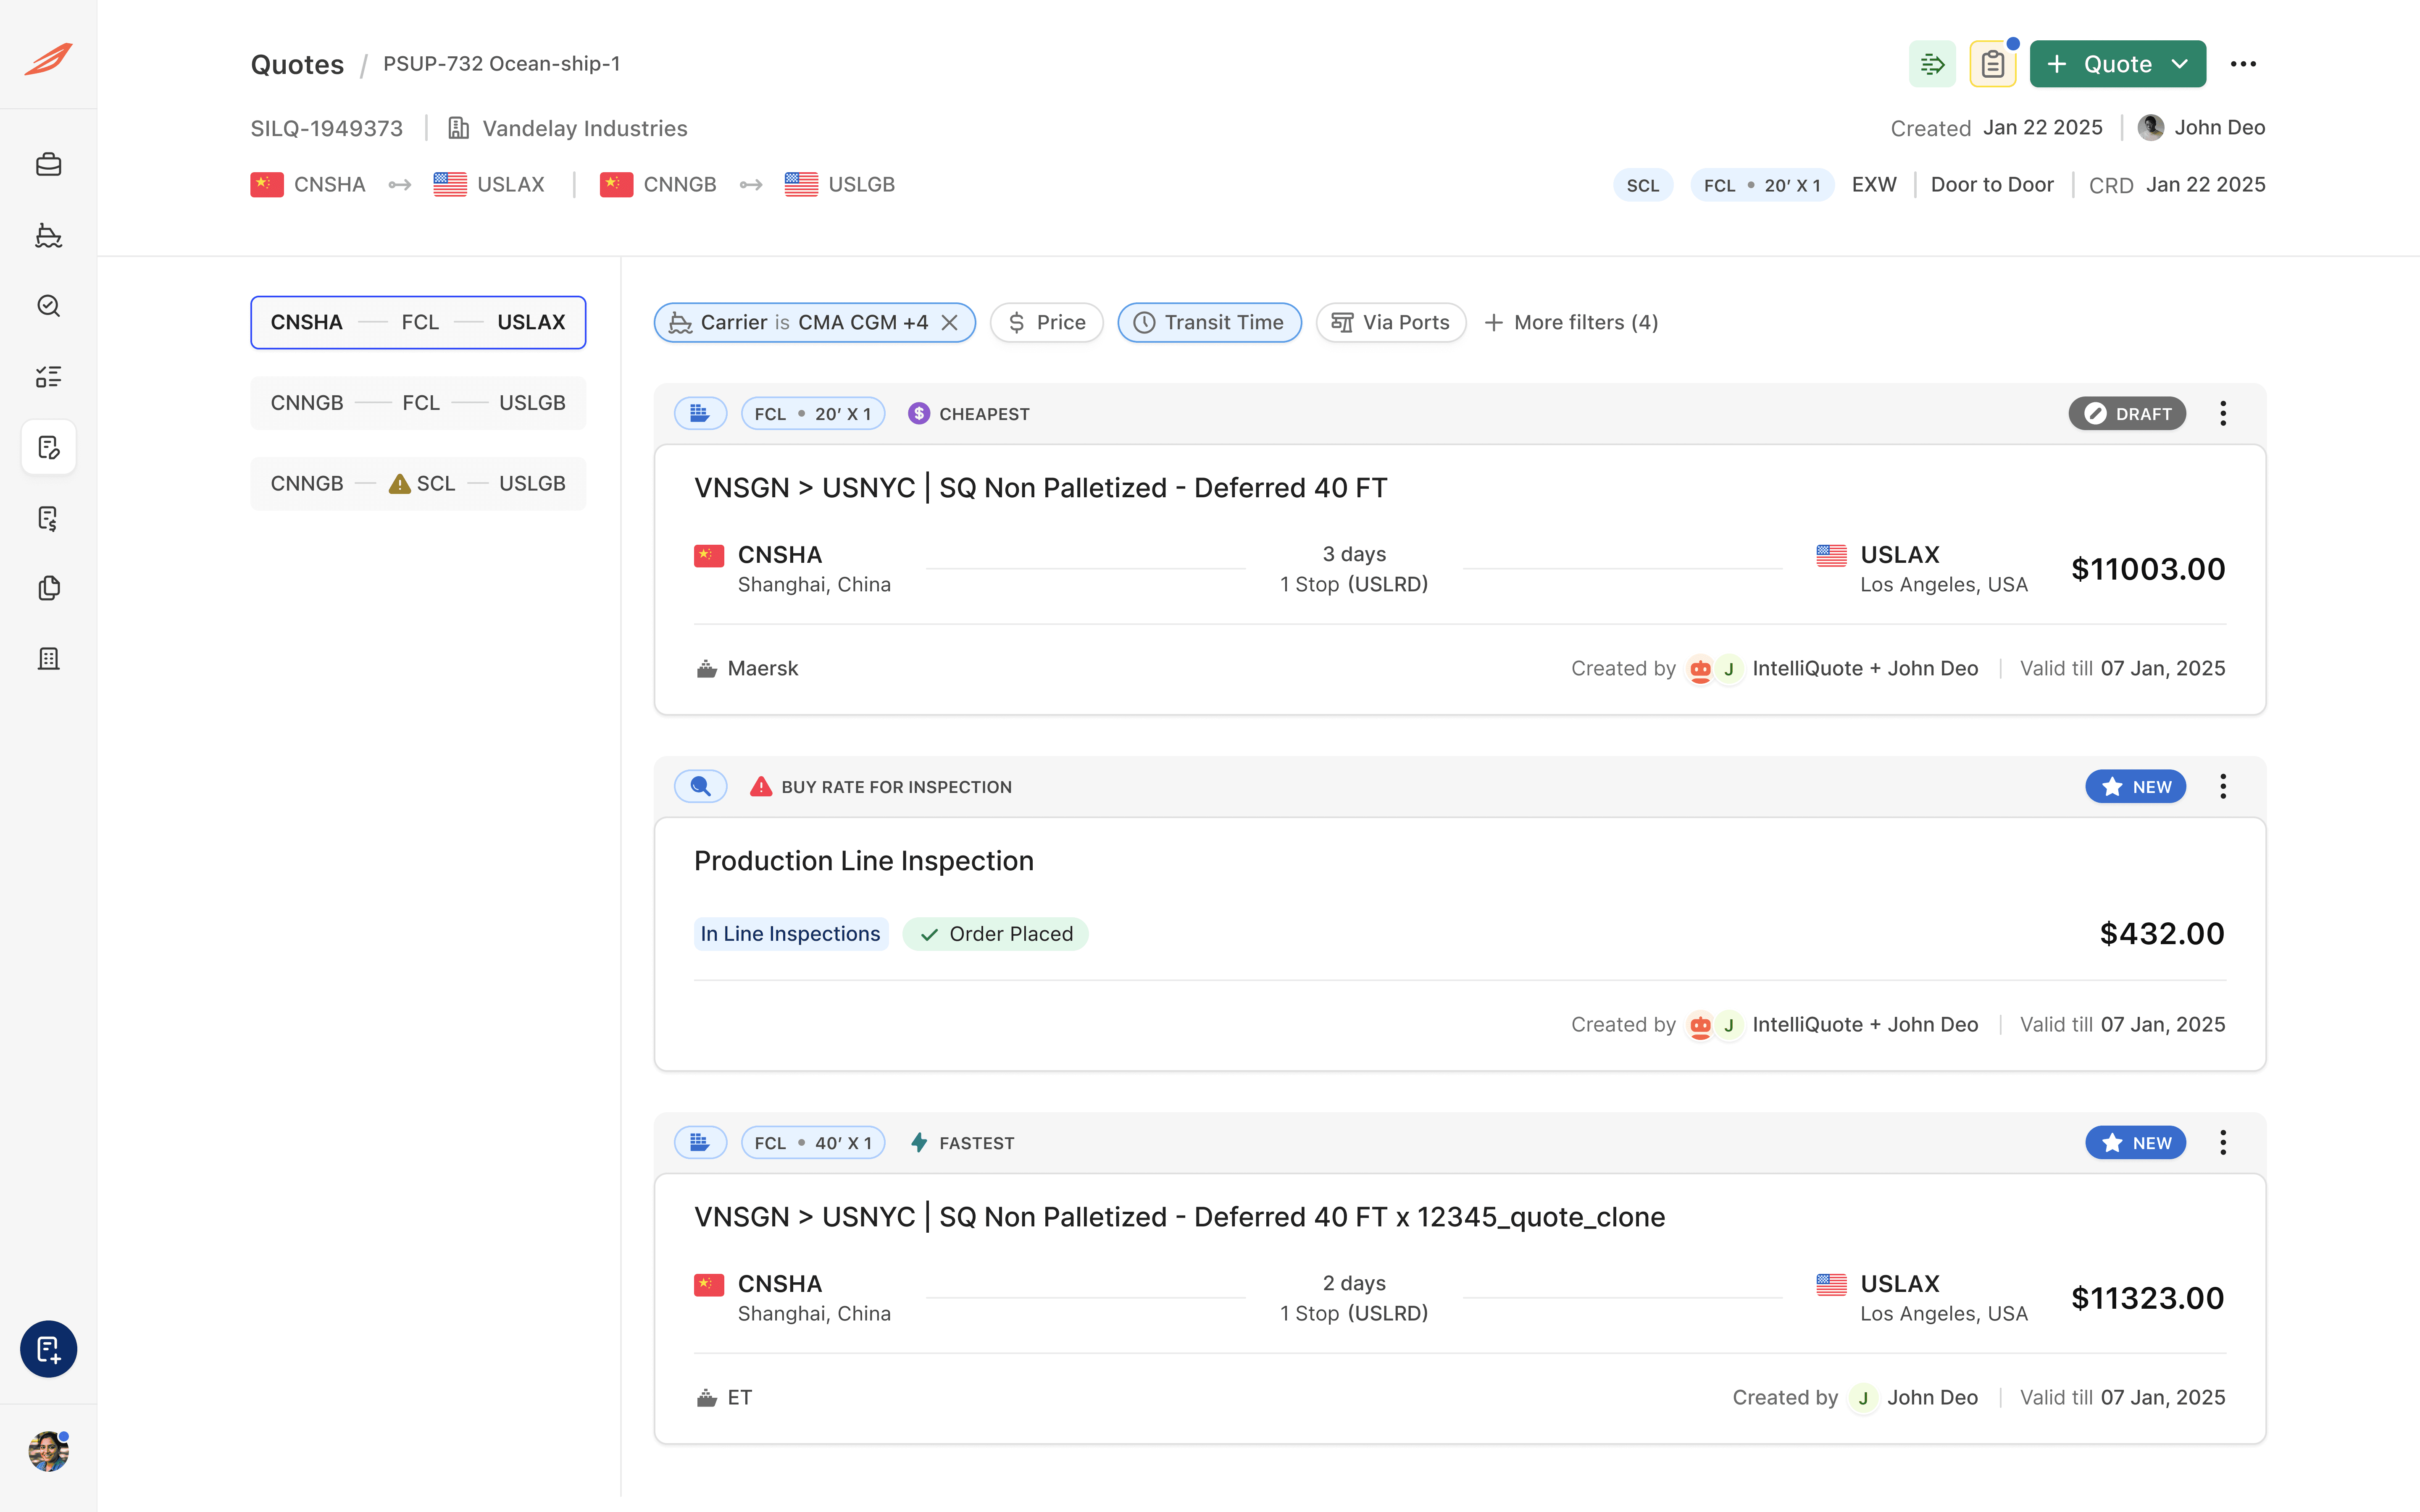Image resolution: width=2420 pixels, height=1512 pixels.
Task: Select the CNNGB FCL USLGB route tab
Action: point(418,403)
